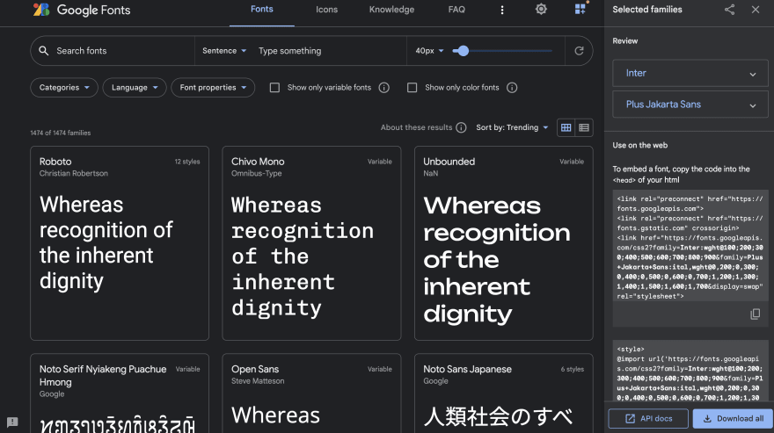774x433 pixels.
Task: Go to the Icons tab
Action: pyautogui.click(x=327, y=10)
